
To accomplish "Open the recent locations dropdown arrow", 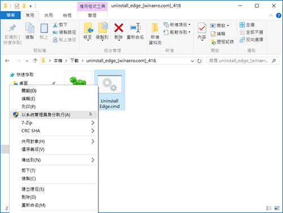I will pyautogui.click(x=27, y=61).
